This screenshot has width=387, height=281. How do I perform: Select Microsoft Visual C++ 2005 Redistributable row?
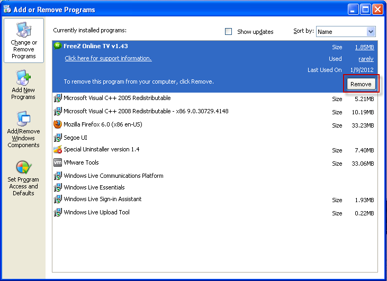(x=215, y=98)
